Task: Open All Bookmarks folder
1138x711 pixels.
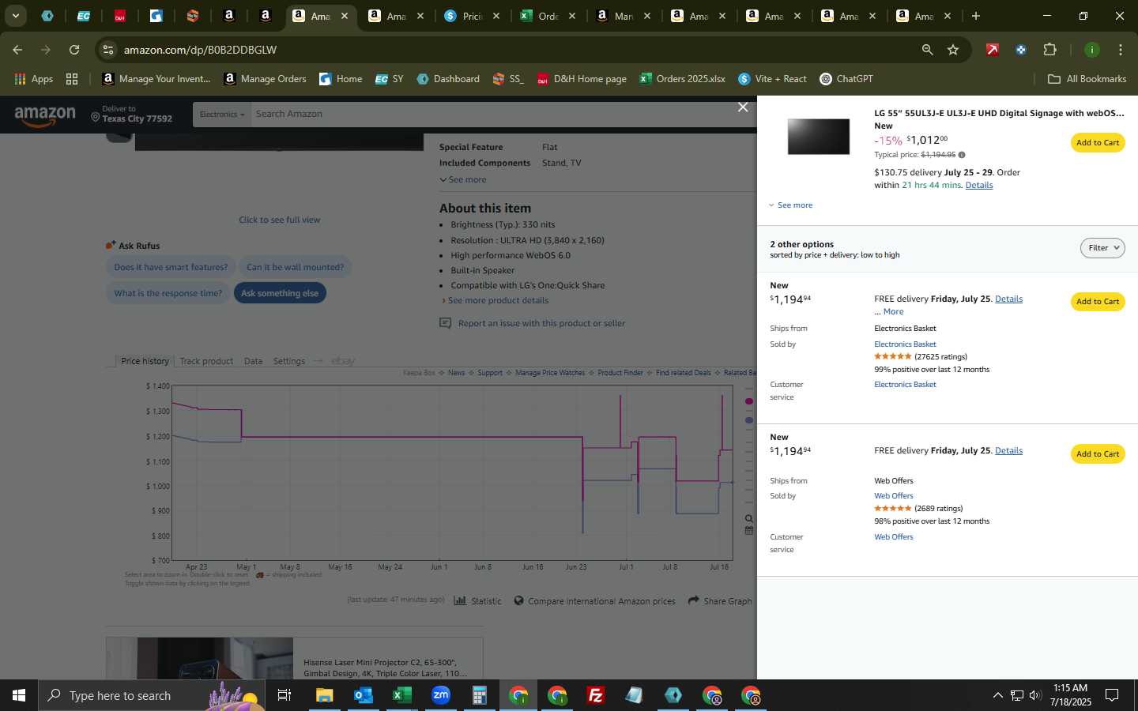Action: (1087, 79)
